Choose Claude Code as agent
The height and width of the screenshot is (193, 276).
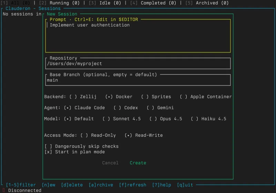coord(84,108)
